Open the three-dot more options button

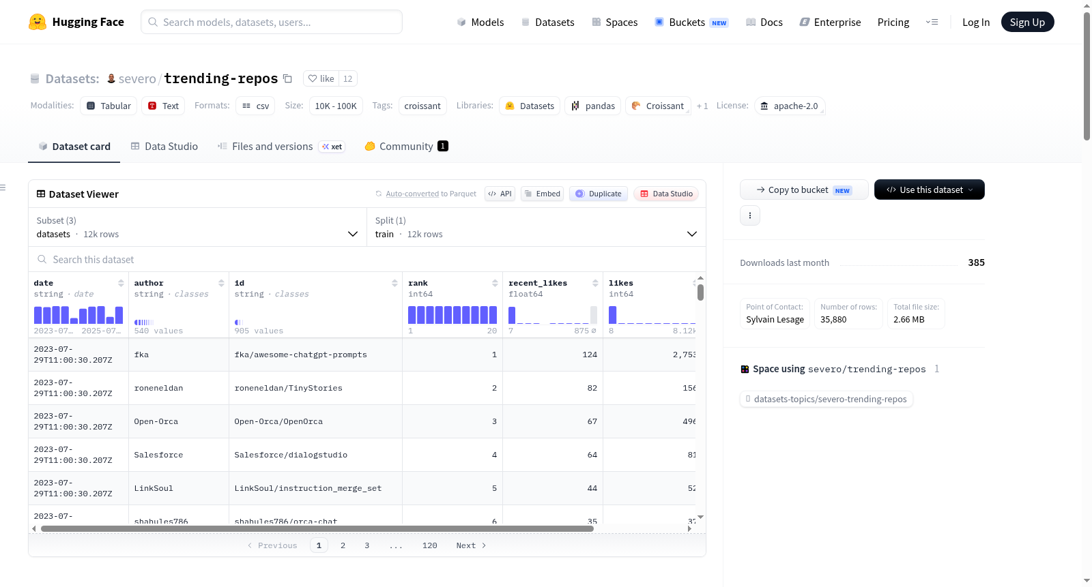tap(750, 215)
